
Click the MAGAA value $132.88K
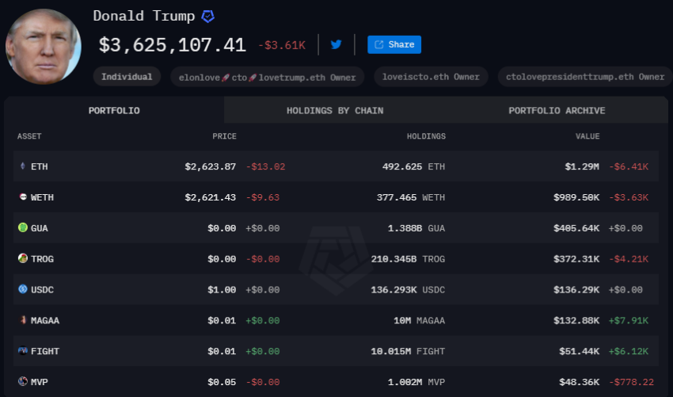click(x=576, y=320)
